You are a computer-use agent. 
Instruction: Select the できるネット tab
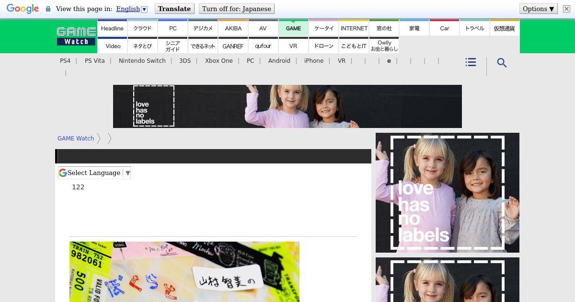pos(203,46)
